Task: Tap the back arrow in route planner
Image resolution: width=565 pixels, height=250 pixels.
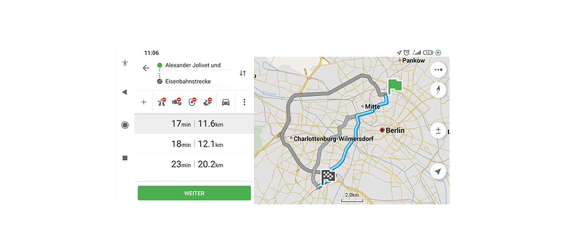Action: (146, 68)
